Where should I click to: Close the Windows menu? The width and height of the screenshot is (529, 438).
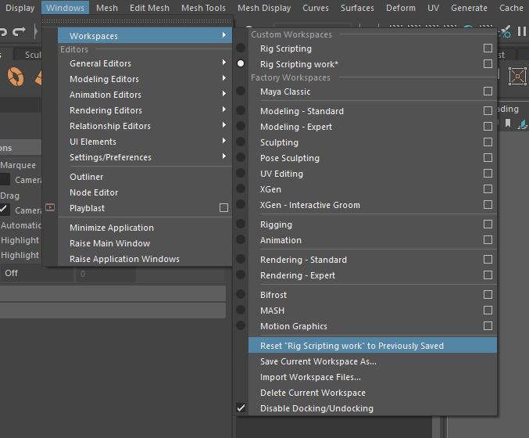(x=65, y=8)
